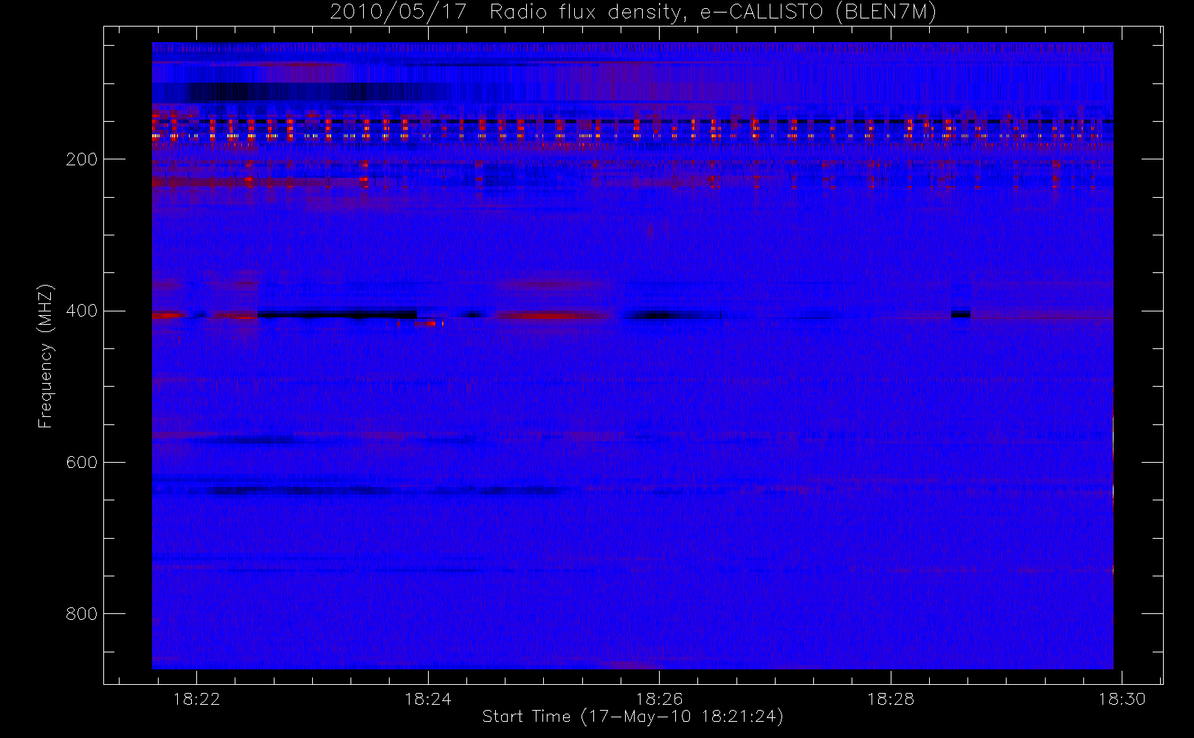Click the 'Start Time (17-May-10 18:21:24)' axis label
Image resolution: width=1194 pixels, height=738 pixels.
point(632,717)
